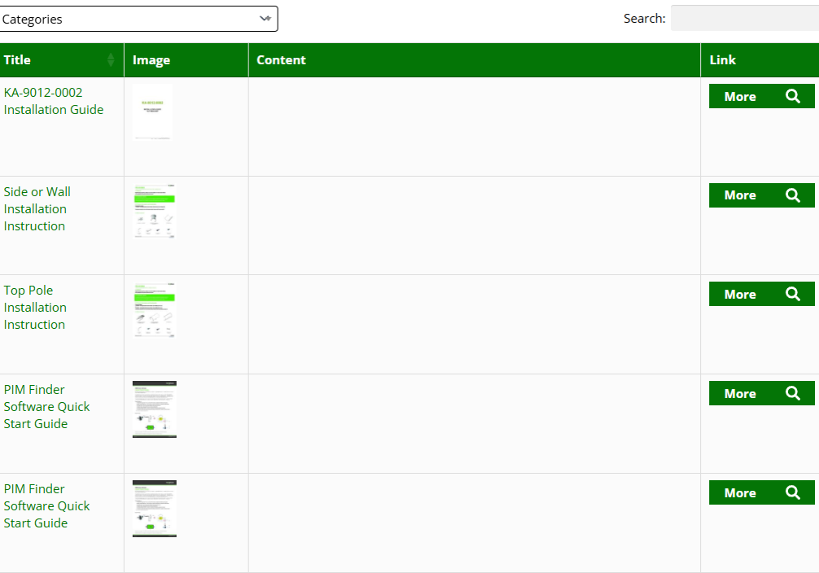
Task: Sort the table by the Title column arrows
Action: [111, 60]
